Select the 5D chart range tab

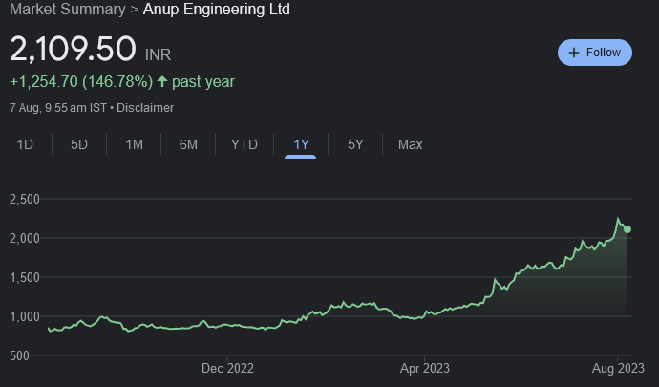(x=79, y=144)
